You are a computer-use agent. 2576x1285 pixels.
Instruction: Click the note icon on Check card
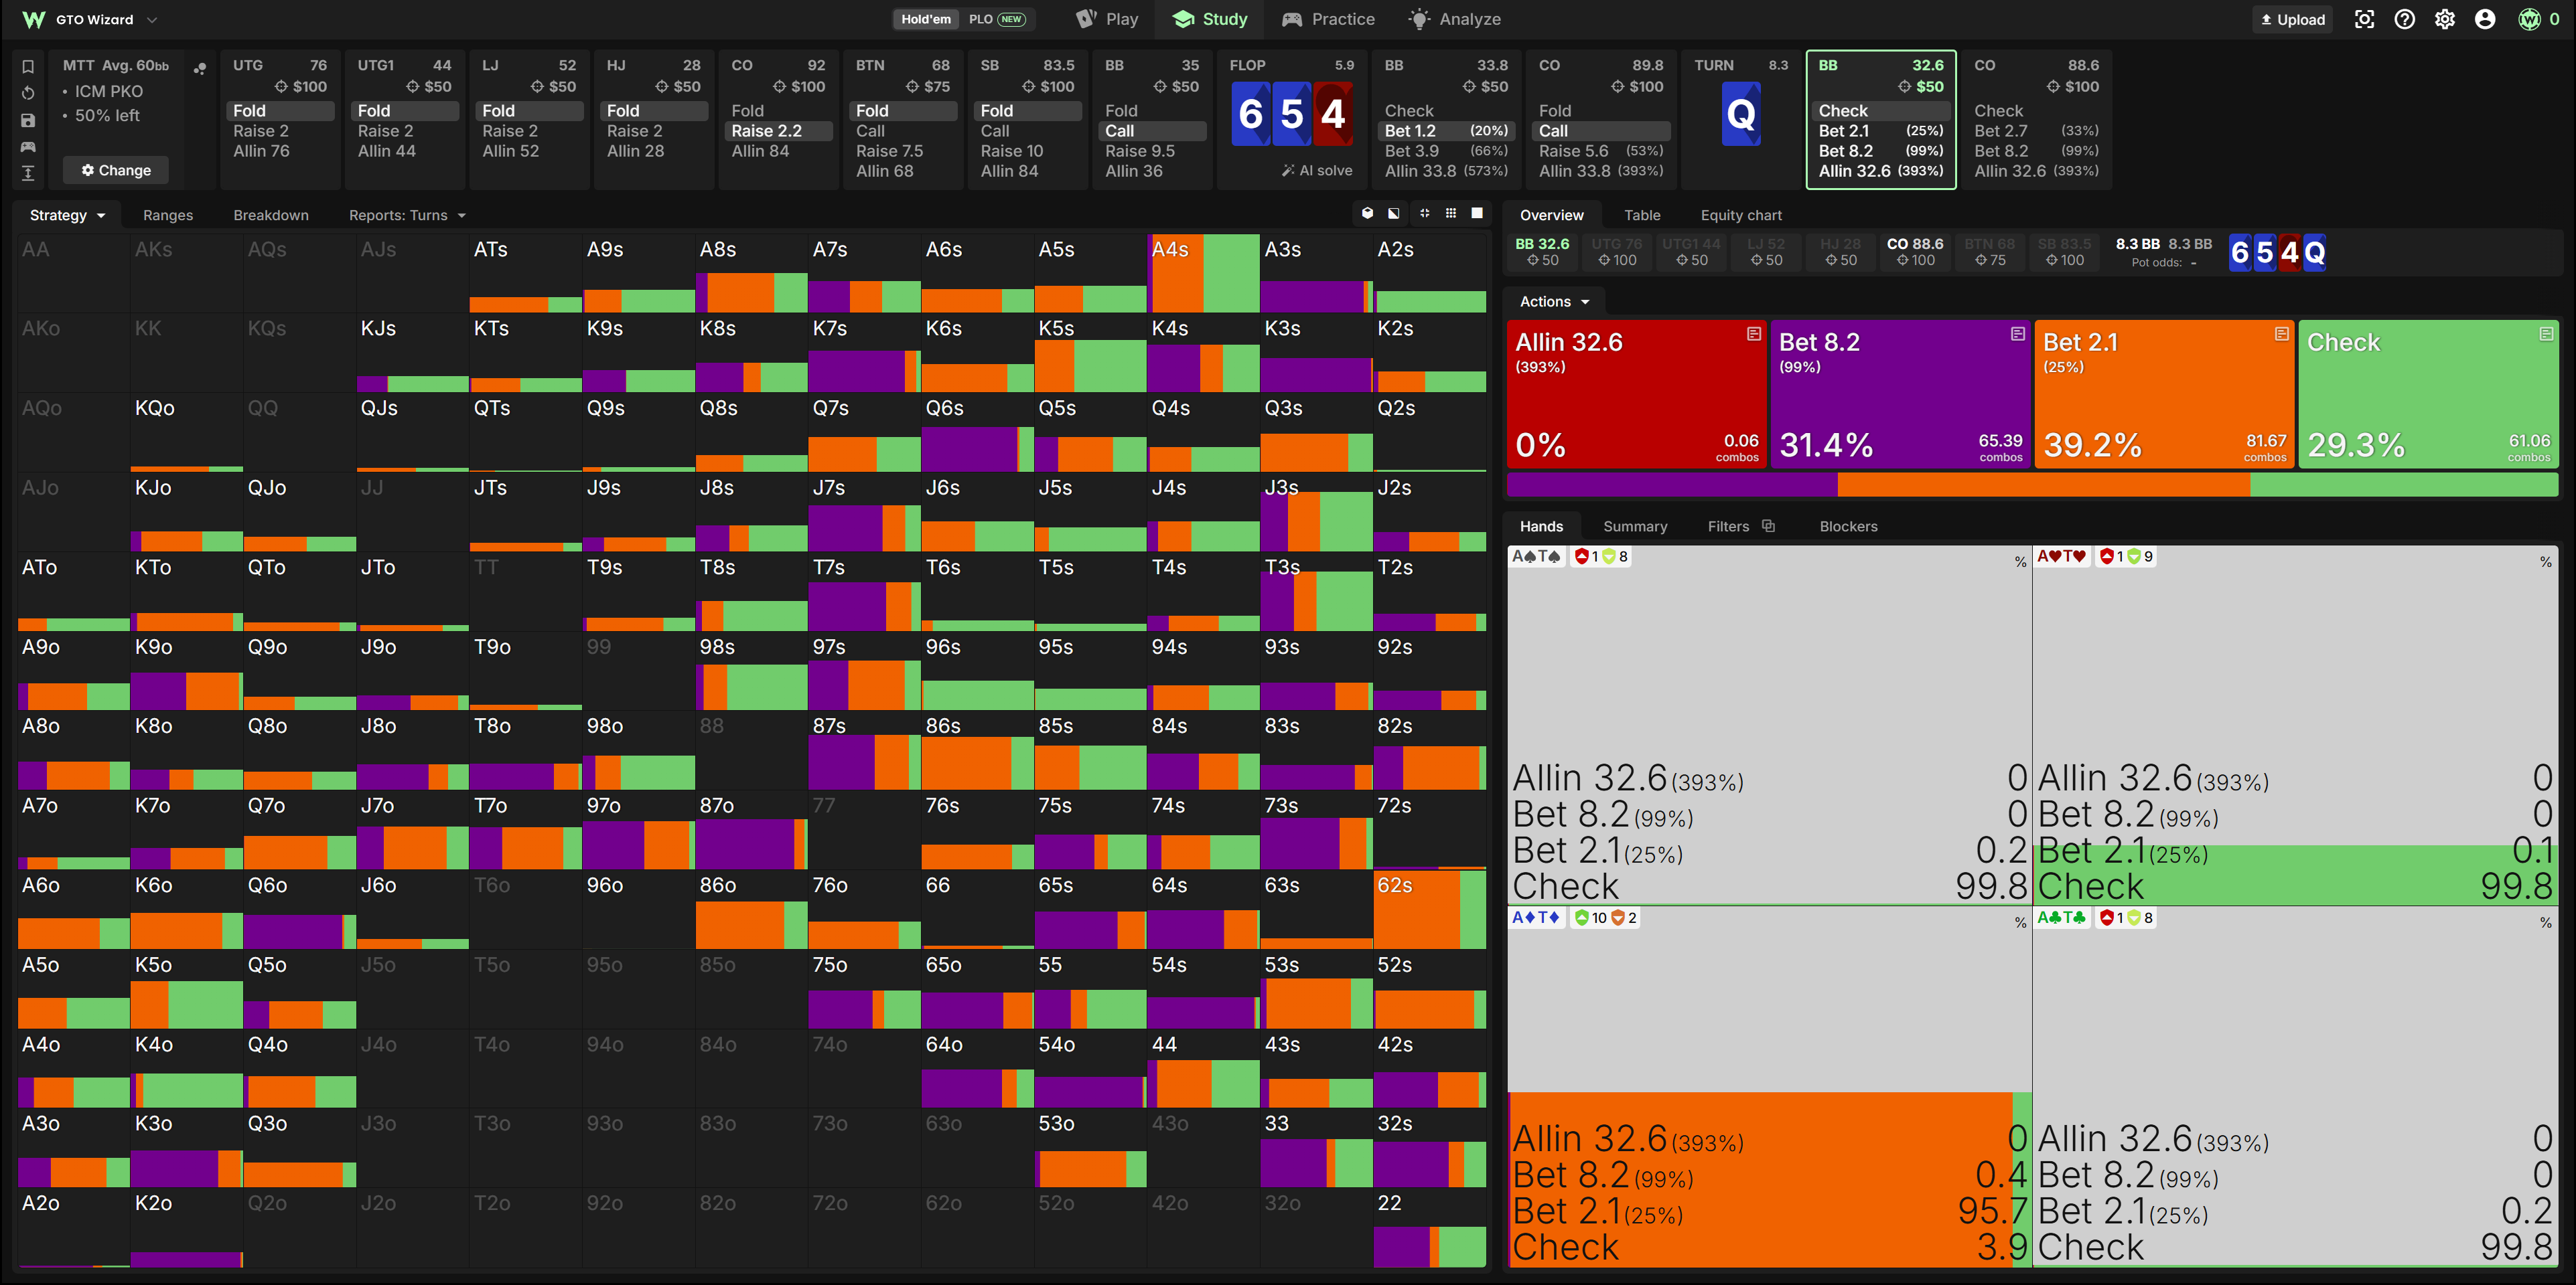2546,334
